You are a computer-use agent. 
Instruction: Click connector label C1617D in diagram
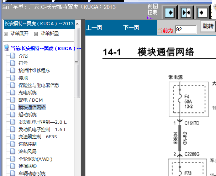tap(192, 123)
